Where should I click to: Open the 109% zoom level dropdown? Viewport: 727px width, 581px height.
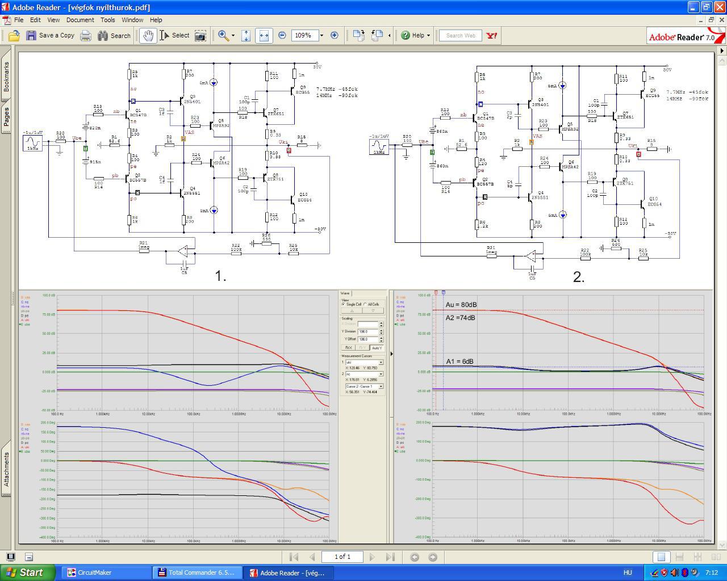point(321,35)
